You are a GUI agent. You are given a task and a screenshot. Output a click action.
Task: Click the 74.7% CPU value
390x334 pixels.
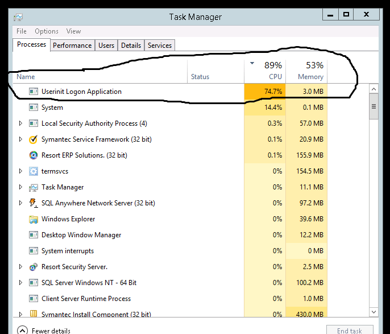click(273, 92)
